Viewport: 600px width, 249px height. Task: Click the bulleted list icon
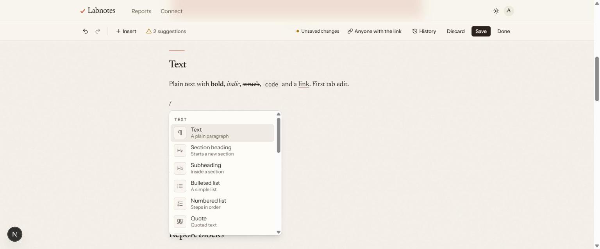pyautogui.click(x=180, y=186)
